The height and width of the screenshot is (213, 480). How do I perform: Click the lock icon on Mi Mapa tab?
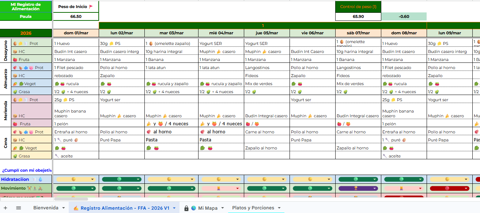coord(186,208)
